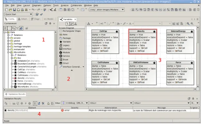Click the Severity column header
This screenshot has height=126, width=201.
tap(74, 108)
